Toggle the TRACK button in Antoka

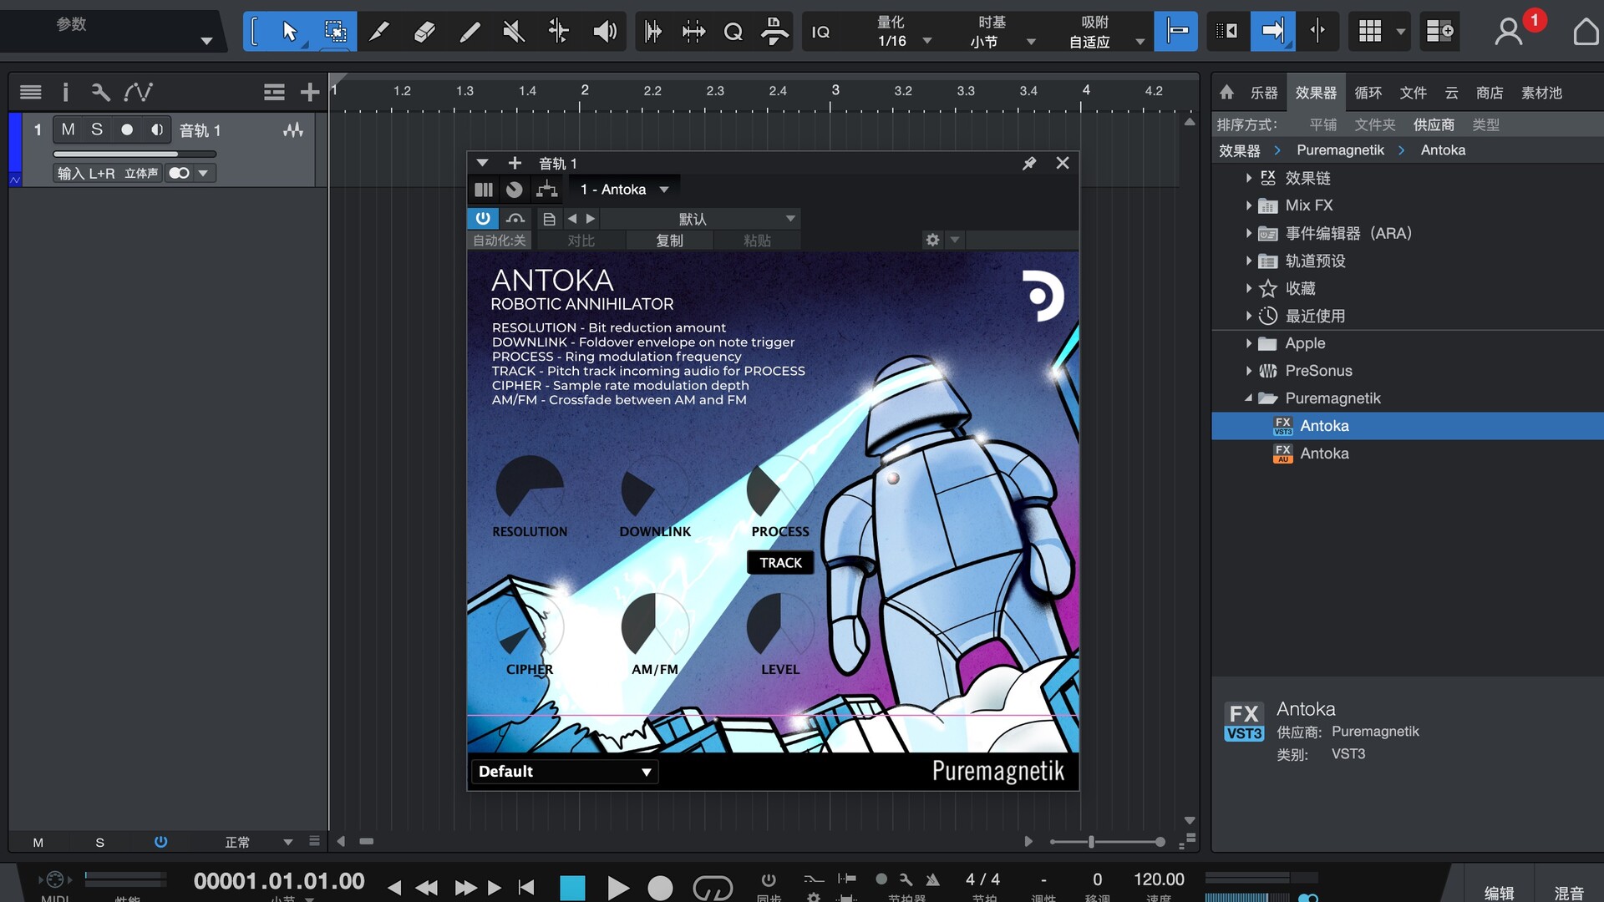pyautogui.click(x=780, y=563)
